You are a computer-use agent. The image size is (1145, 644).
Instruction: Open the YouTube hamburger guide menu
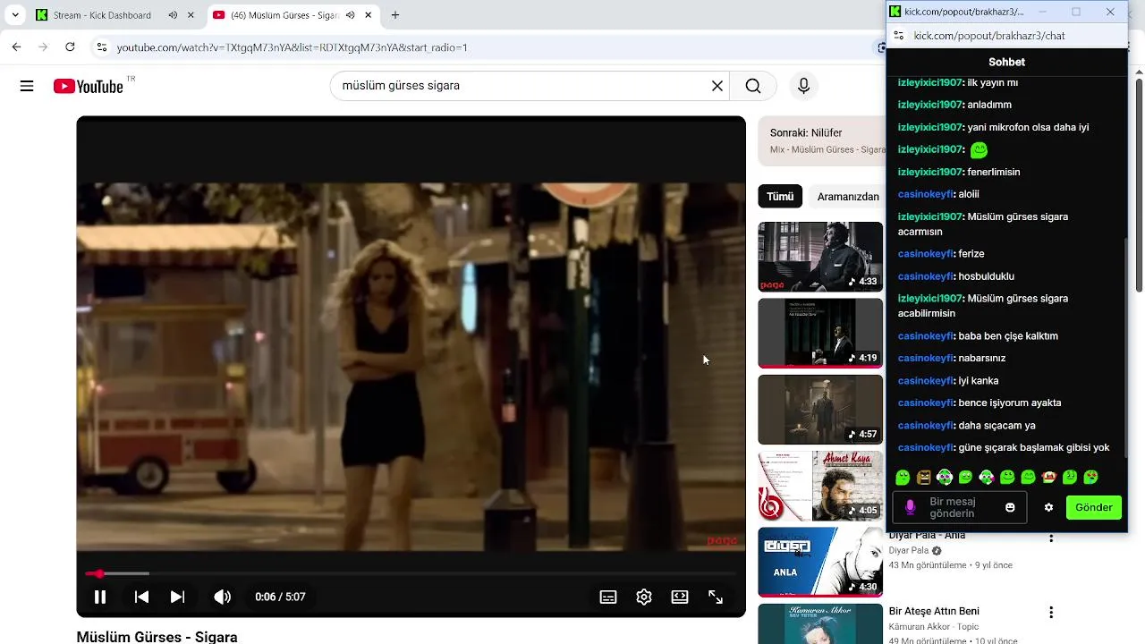coord(27,86)
